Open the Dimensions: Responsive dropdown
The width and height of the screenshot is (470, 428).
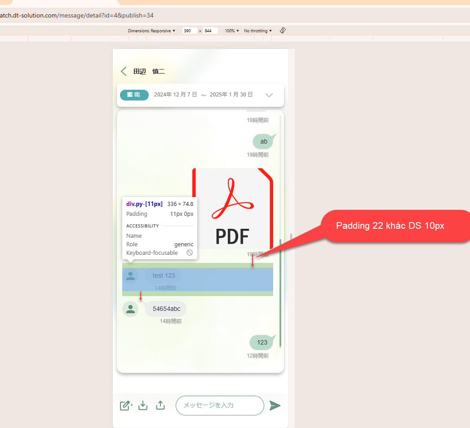pos(151,31)
